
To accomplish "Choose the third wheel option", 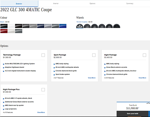I will pos(94,26).
